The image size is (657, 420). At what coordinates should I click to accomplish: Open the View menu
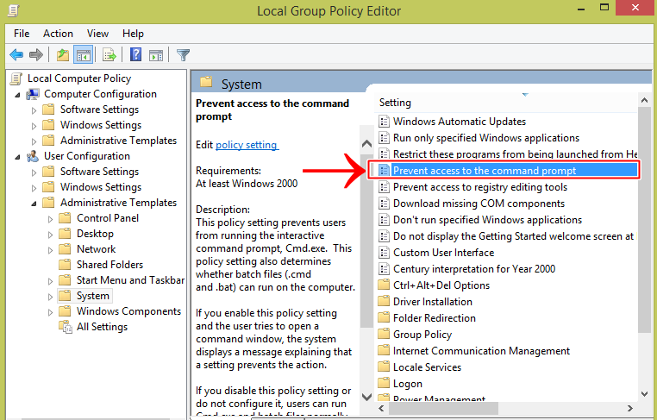tap(97, 34)
